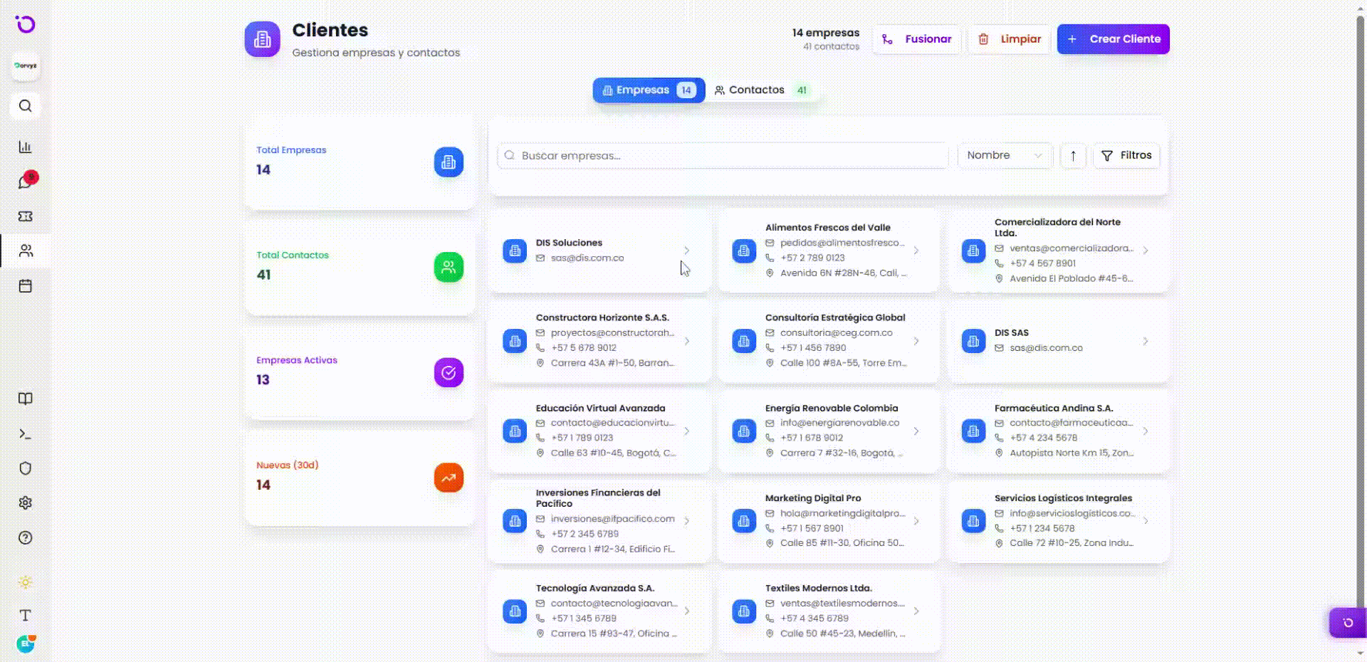Open the help question mark icon

(x=26, y=537)
